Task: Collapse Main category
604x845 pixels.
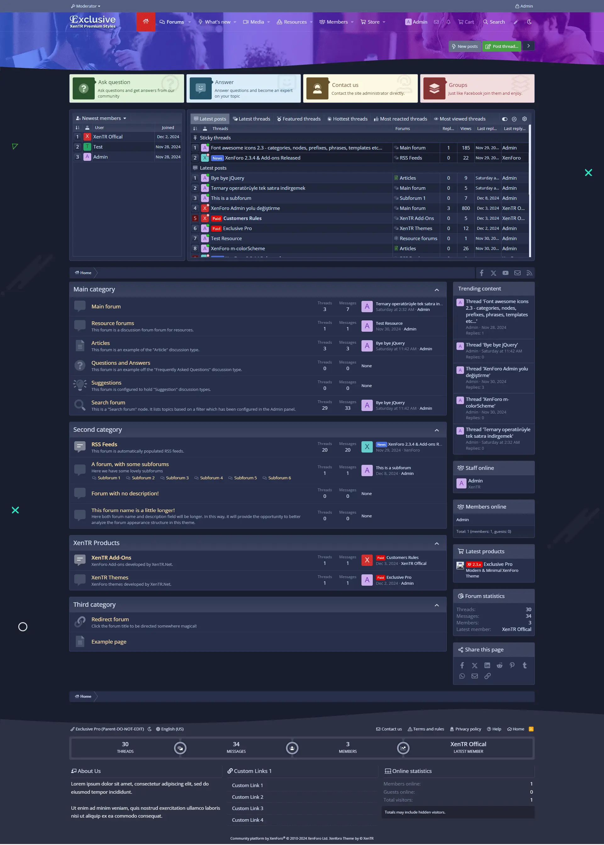Action: [x=437, y=290]
